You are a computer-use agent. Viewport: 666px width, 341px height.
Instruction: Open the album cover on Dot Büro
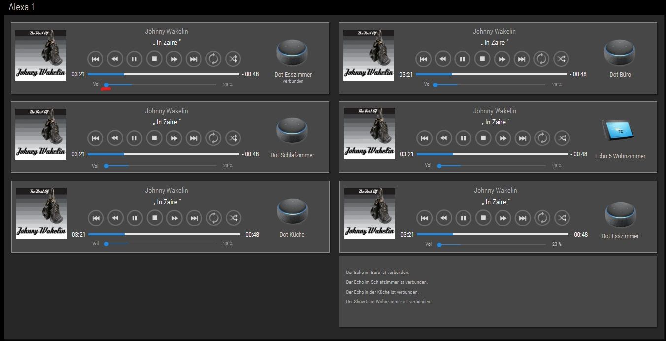(368, 56)
